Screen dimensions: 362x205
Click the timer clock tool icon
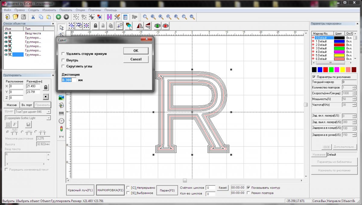click(x=61, y=121)
